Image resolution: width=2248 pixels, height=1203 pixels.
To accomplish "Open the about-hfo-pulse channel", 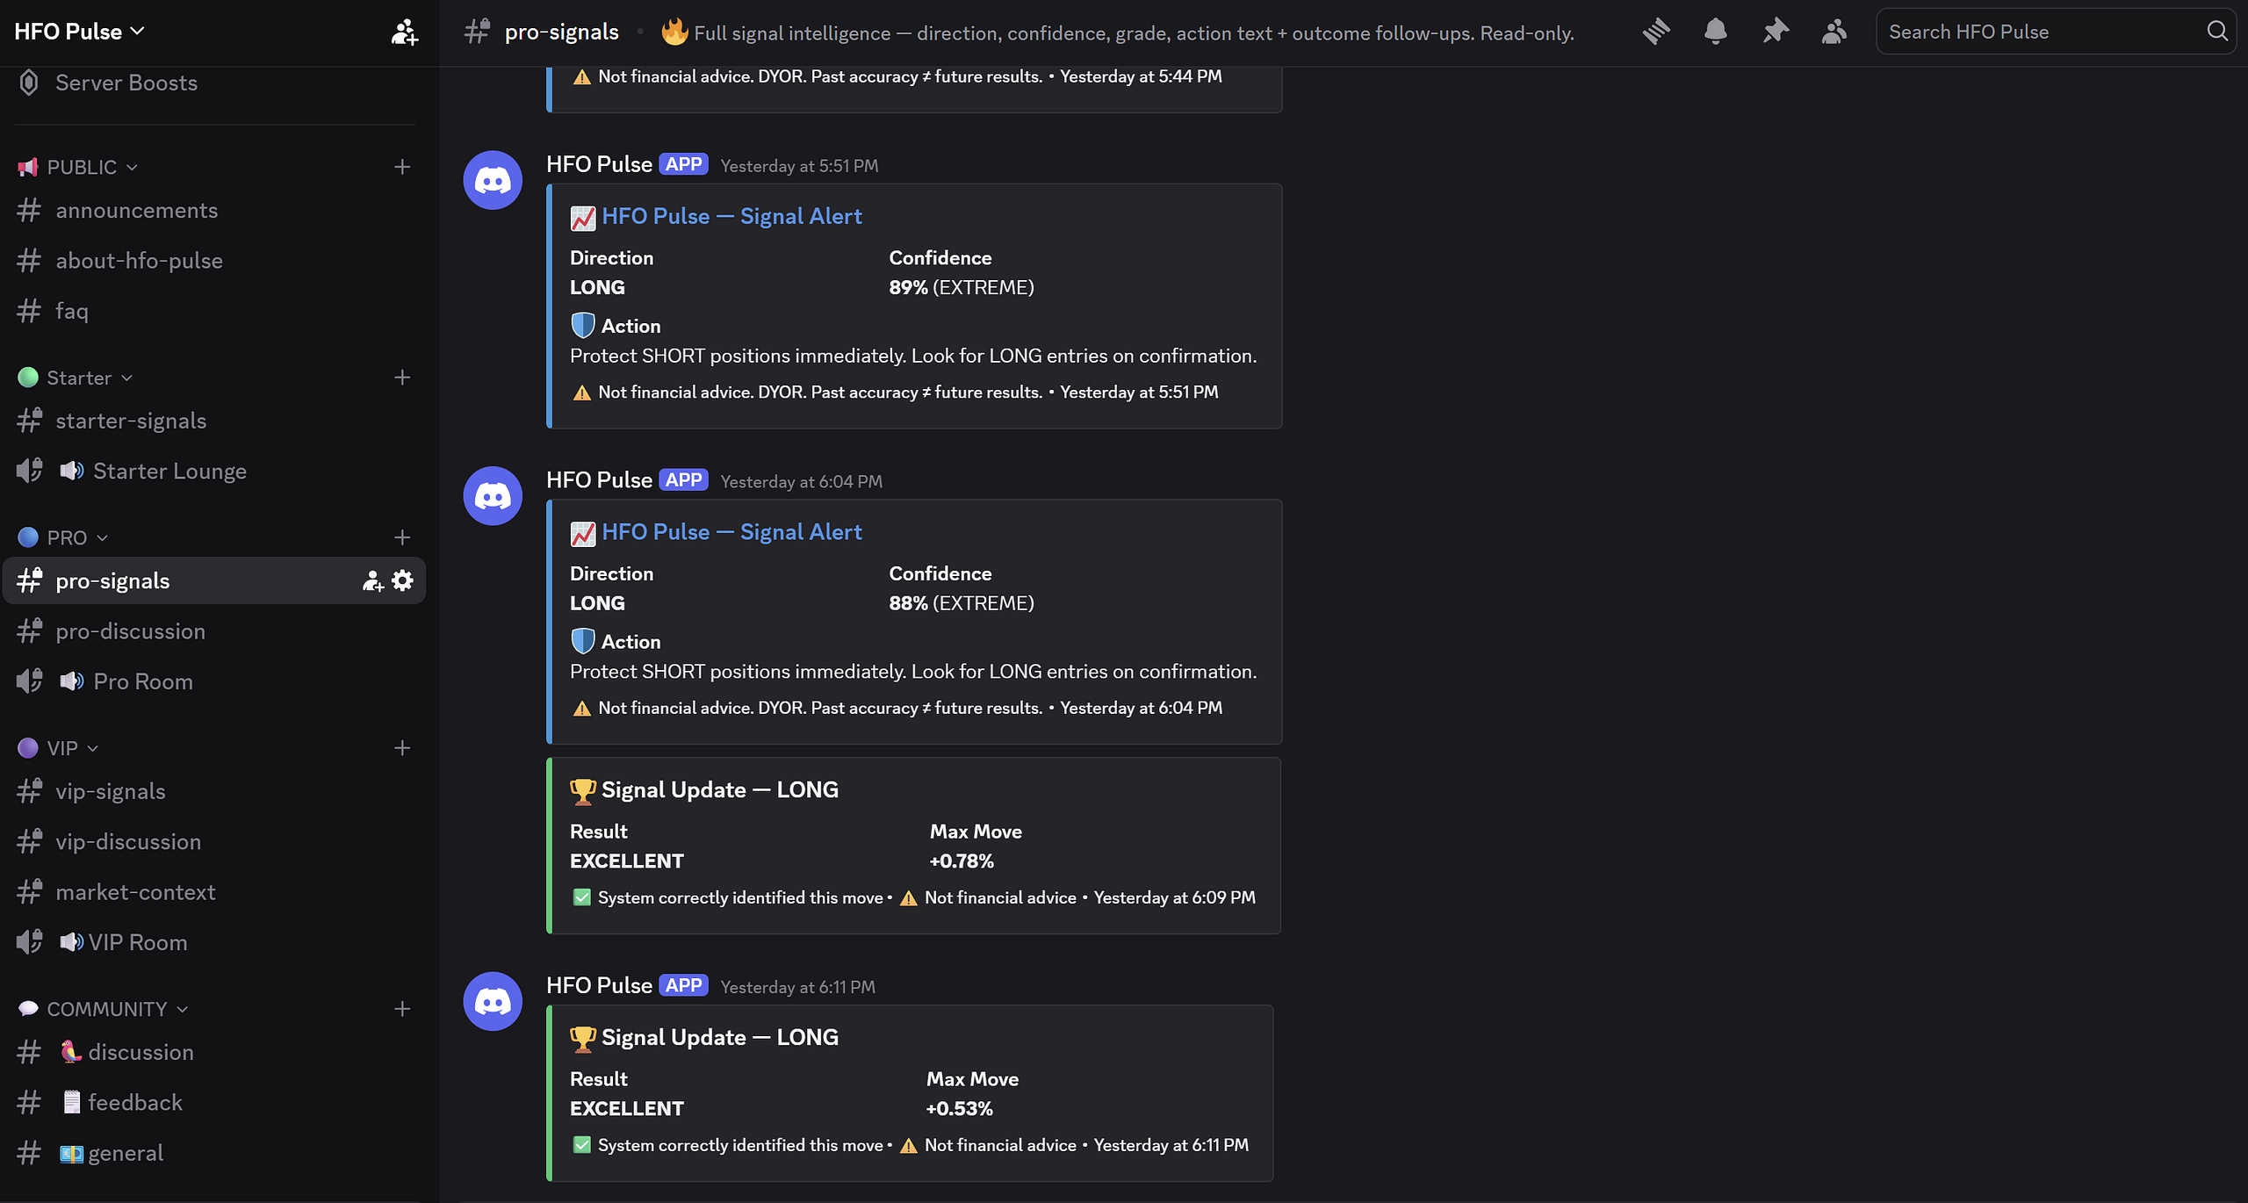I will point(214,261).
